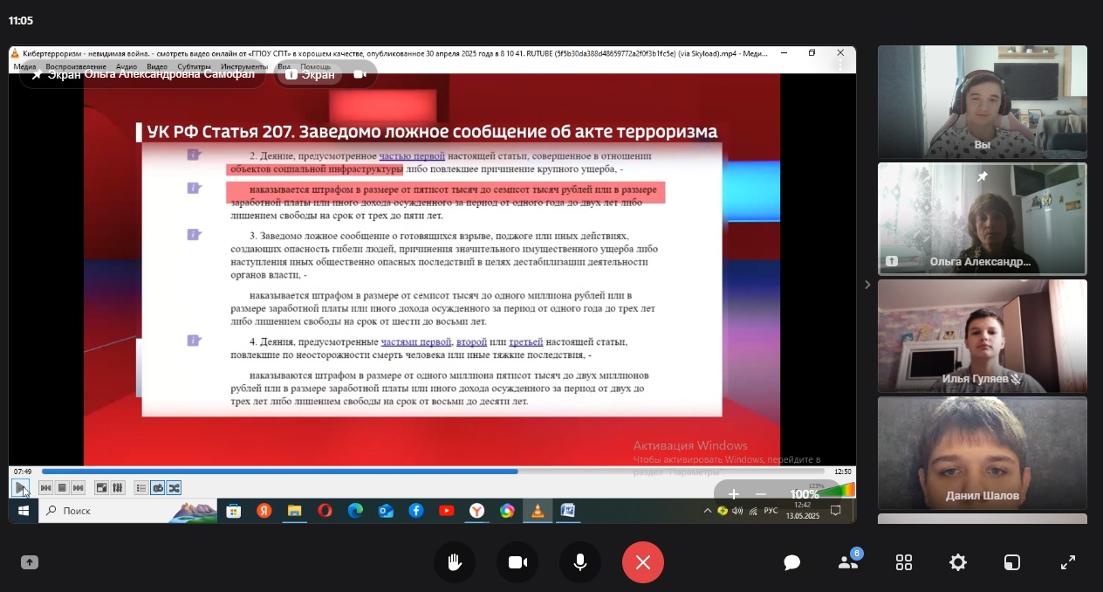Viewport: 1103px width, 592px height.
Task: Open Yandex Browser from the taskbar
Action: click(476, 511)
